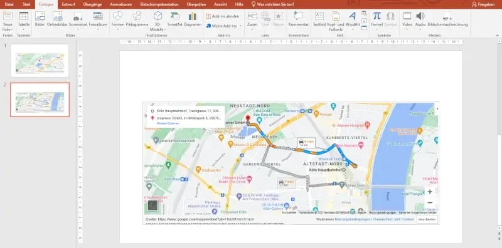Screen dimensions: 502x248
Task: Click the Bearbeiten button on the map
Action: (427, 220)
